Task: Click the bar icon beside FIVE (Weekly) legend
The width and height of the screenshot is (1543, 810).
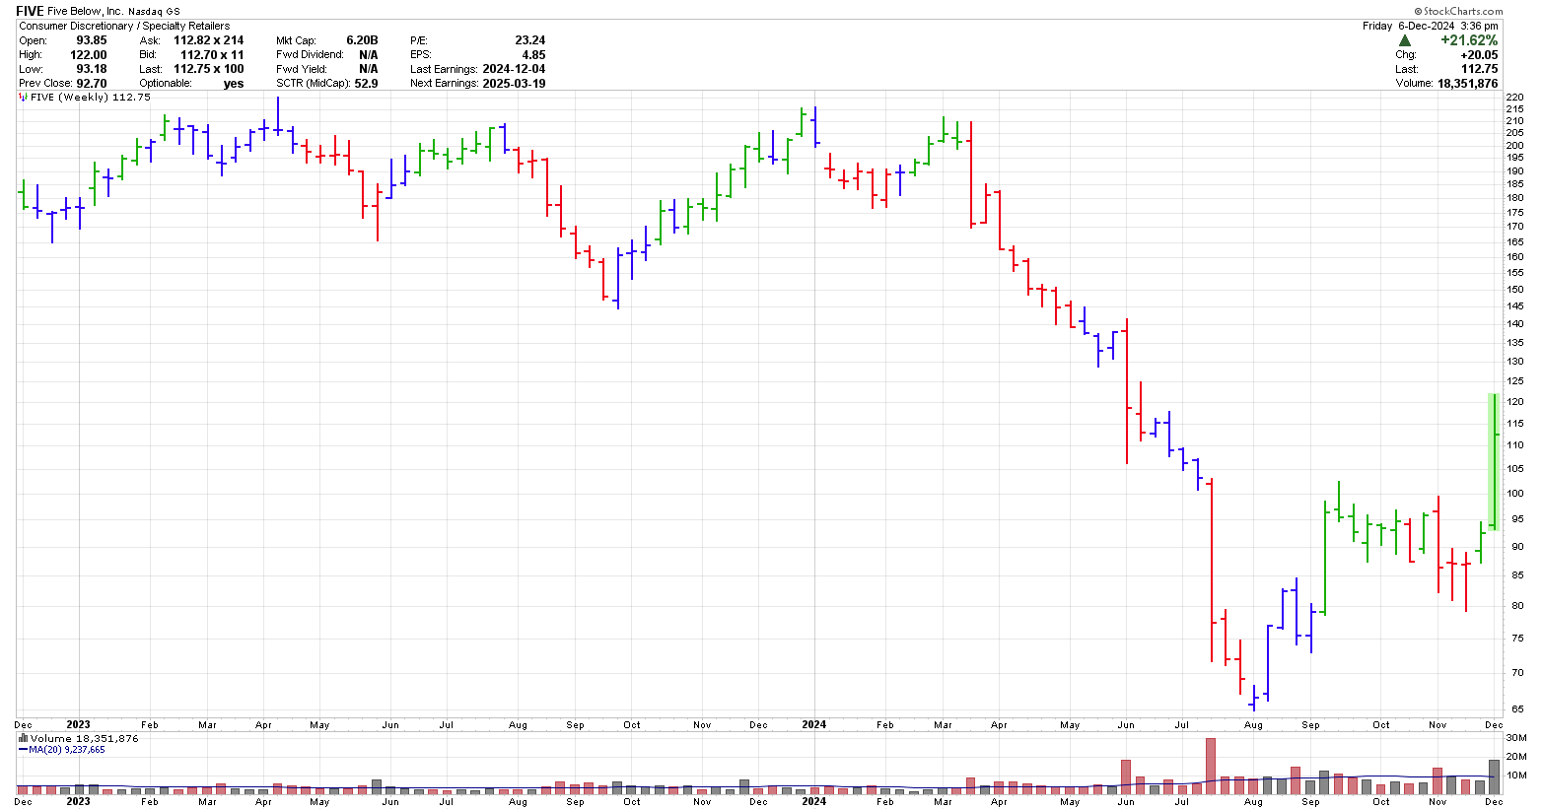Action: [24, 98]
